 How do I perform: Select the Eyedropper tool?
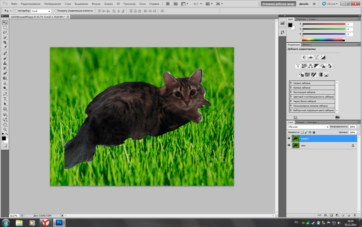tap(5, 48)
